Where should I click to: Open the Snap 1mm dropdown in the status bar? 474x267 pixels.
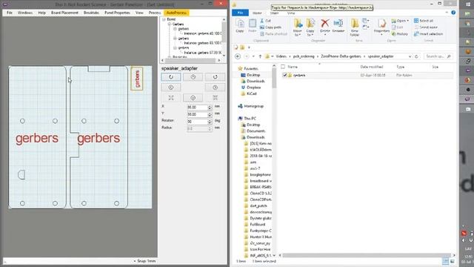[x=144, y=261]
